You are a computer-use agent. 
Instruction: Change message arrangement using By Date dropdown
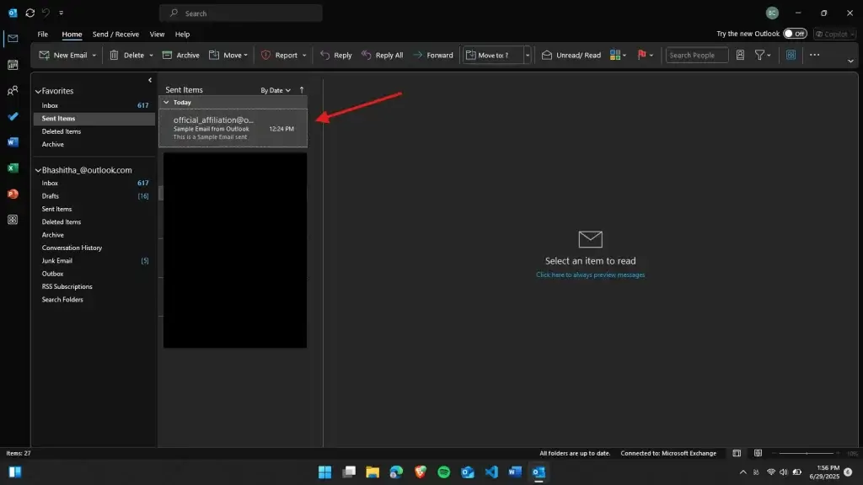coord(276,90)
